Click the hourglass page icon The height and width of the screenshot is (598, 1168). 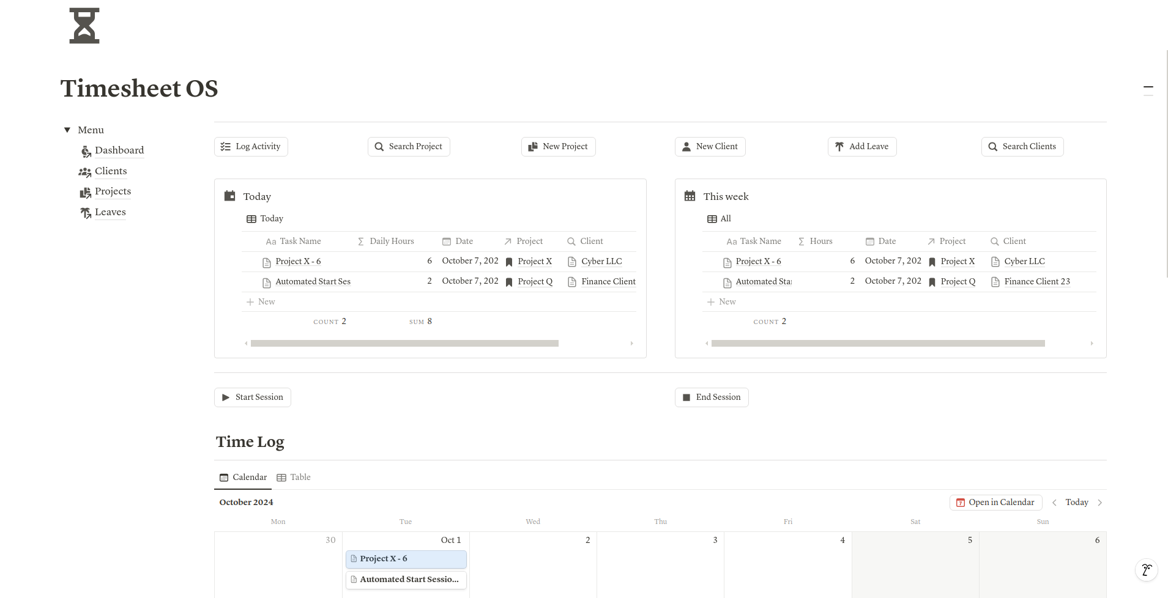point(84,26)
